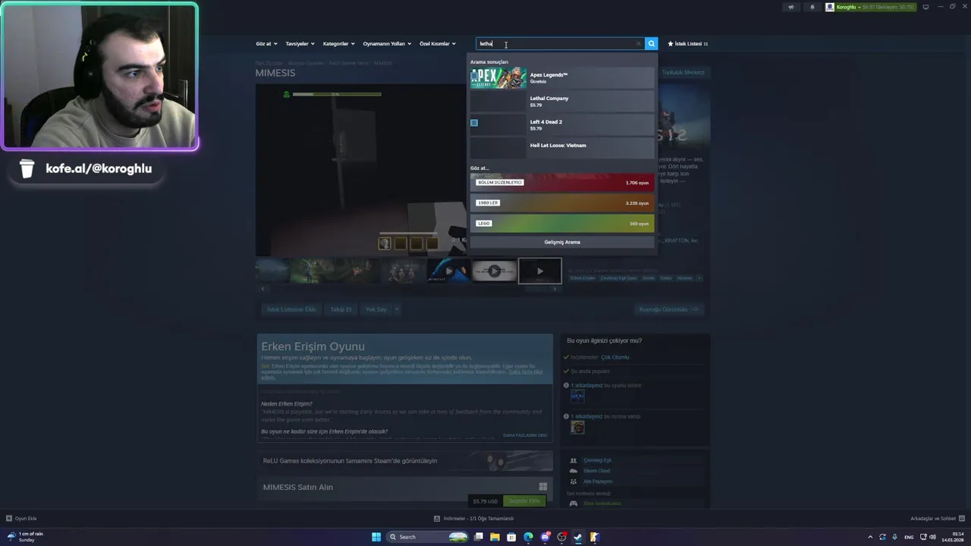The width and height of the screenshot is (971, 546).
Task: Browse the LEGO tag category
Action: tap(561, 224)
